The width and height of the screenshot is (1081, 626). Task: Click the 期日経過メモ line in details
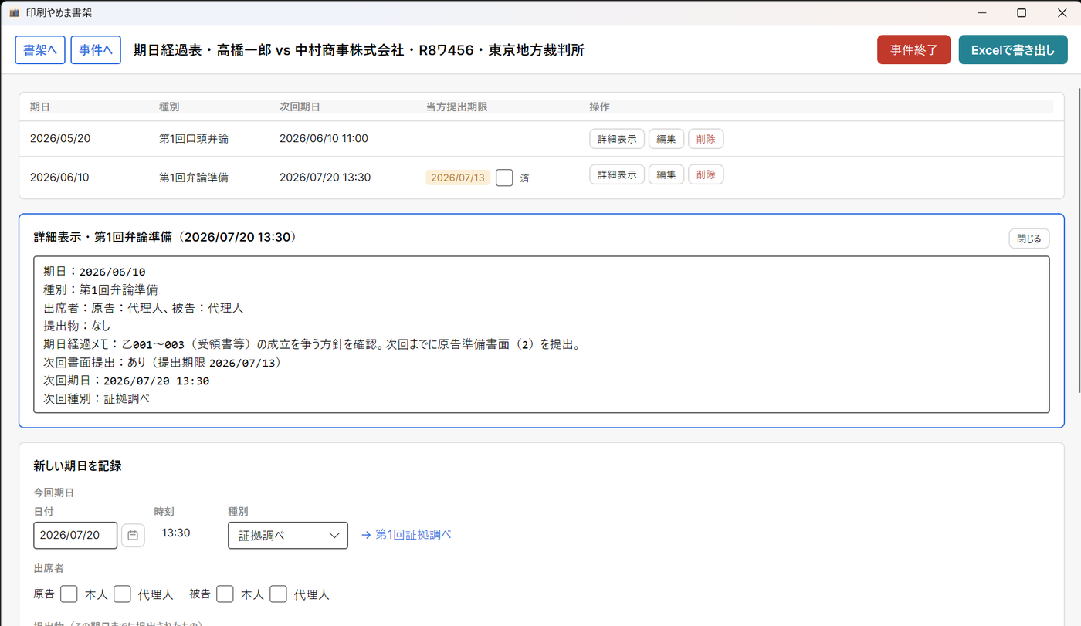pos(312,344)
